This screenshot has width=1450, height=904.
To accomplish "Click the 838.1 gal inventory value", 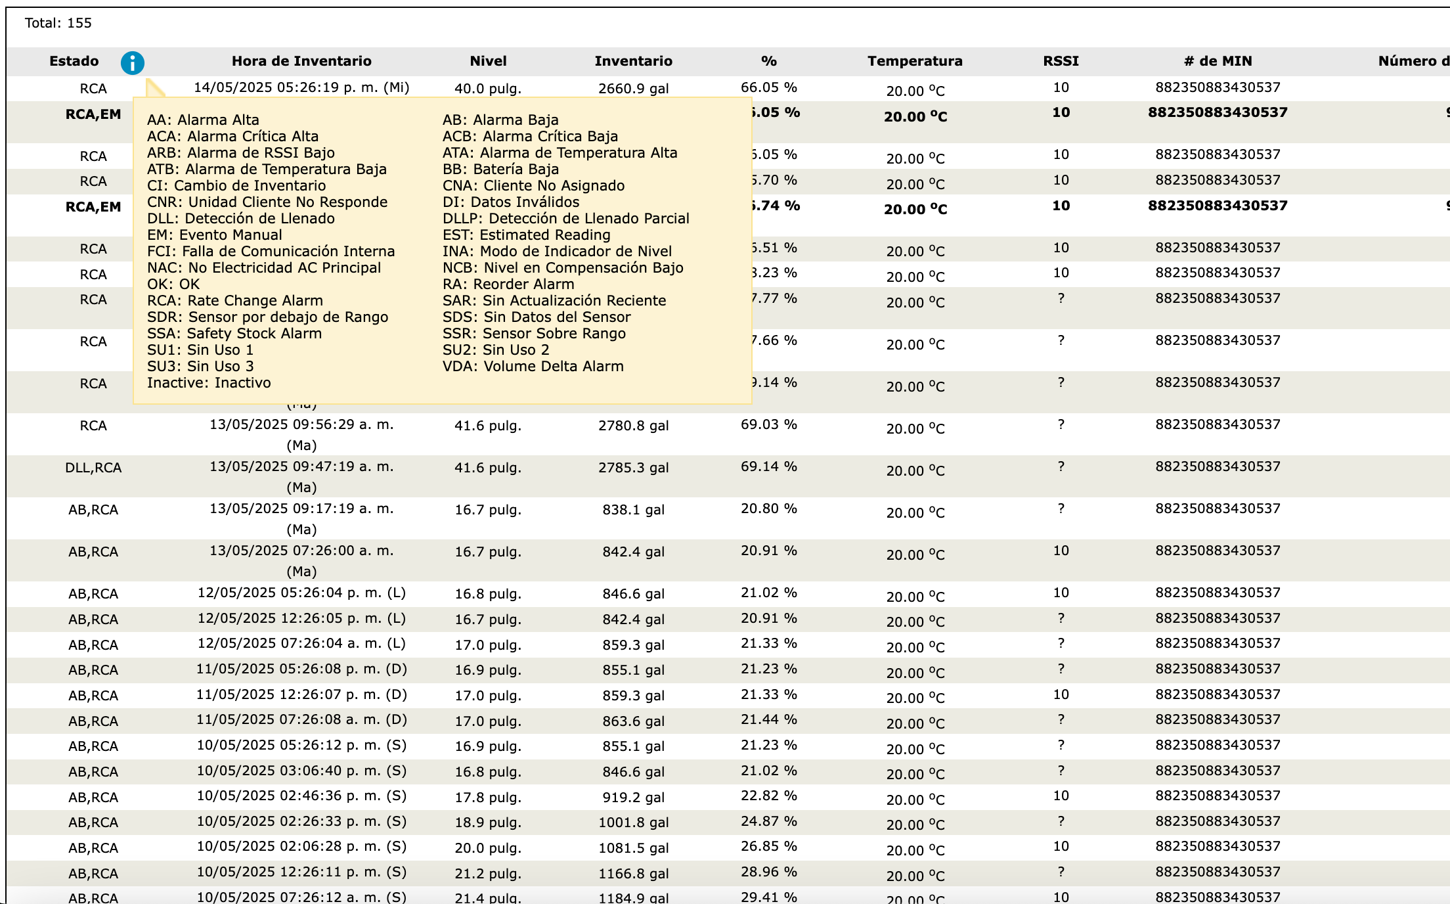I will click(x=634, y=510).
